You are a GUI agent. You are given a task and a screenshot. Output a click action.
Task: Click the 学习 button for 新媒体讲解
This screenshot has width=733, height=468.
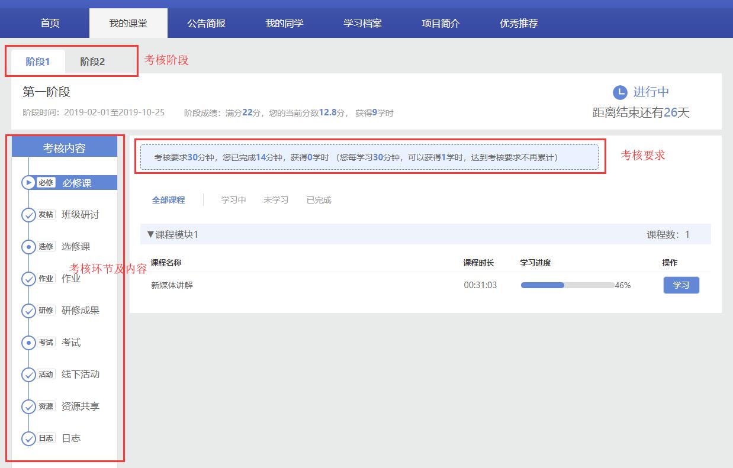681,285
